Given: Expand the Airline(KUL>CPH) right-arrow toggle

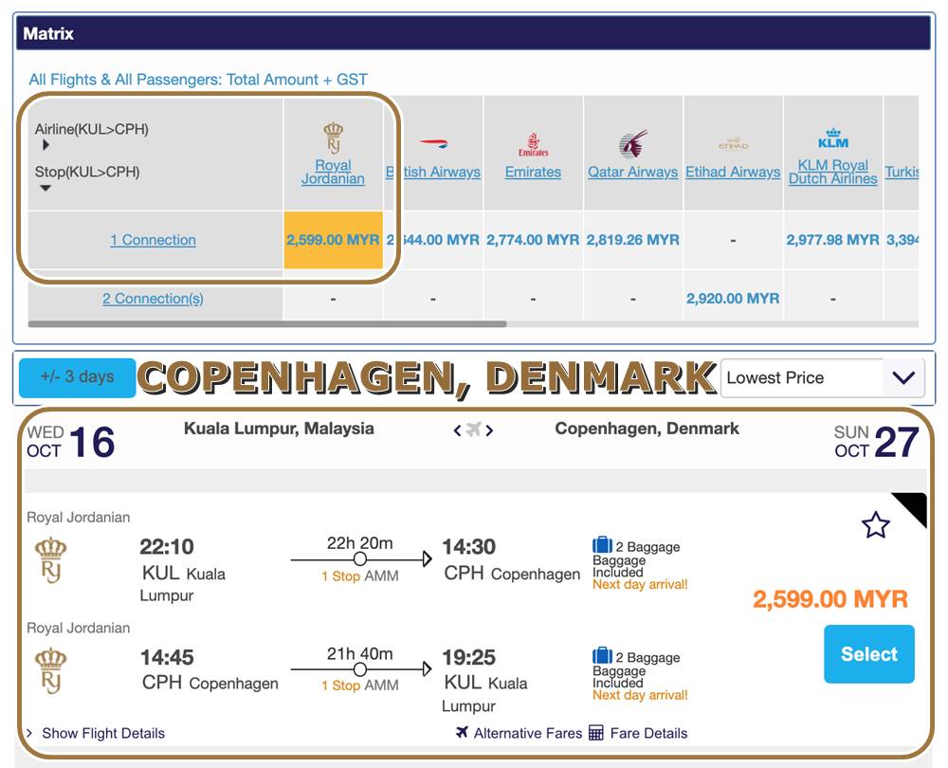Looking at the screenshot, I should coord(46,145).
